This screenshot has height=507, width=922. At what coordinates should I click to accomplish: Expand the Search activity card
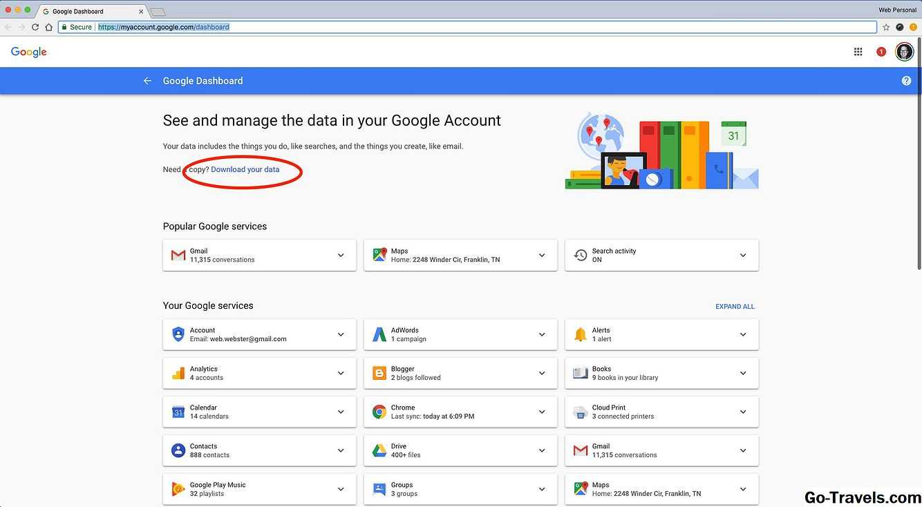pyautogui.click(x=743, y=256)
